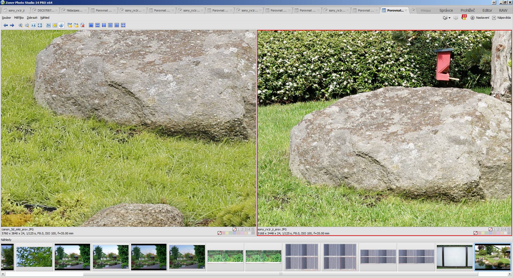513x278 pixels.
Task: Switch to the Správce module tab
Action: click(x=446, y=10)
